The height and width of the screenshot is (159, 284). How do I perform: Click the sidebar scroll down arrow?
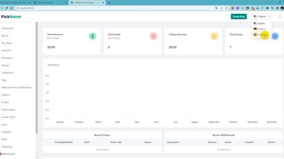click(36, 158)
